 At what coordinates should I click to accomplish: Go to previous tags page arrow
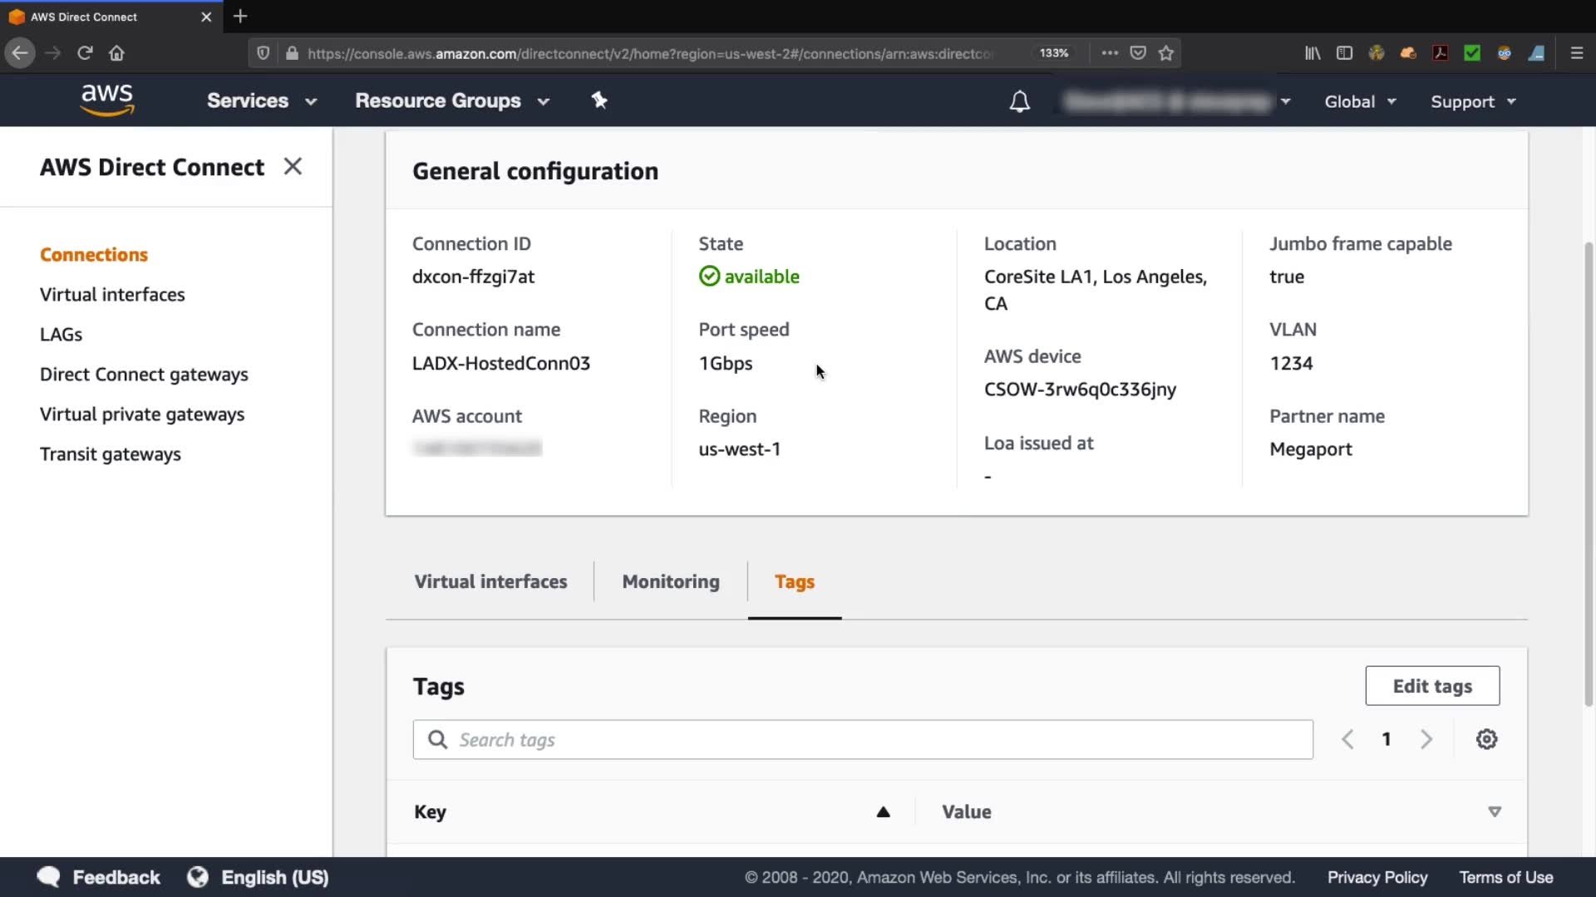click(1347, 739)
